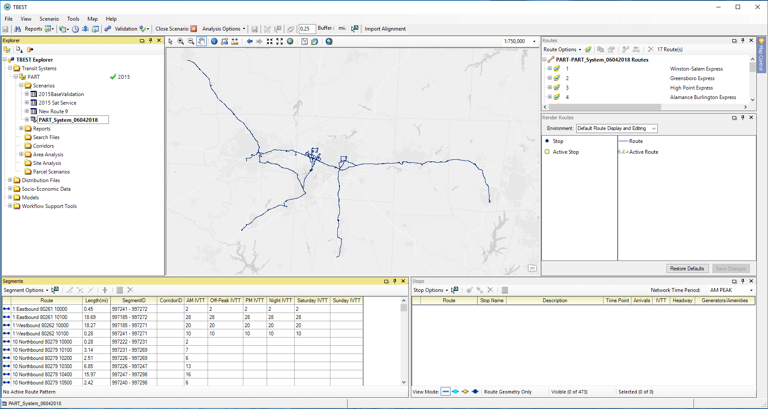
Task: Click the Identify info tool above the map
Action: 215,41
